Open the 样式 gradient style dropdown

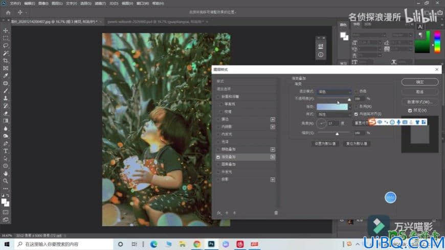334,115
